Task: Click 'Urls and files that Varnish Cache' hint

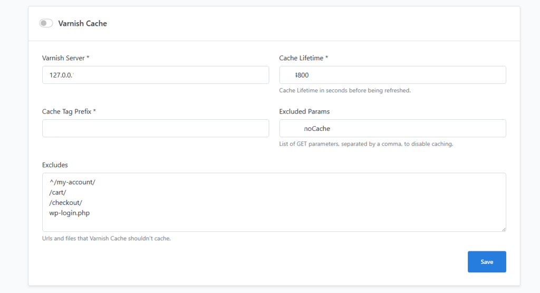Action: coord(107,238)
